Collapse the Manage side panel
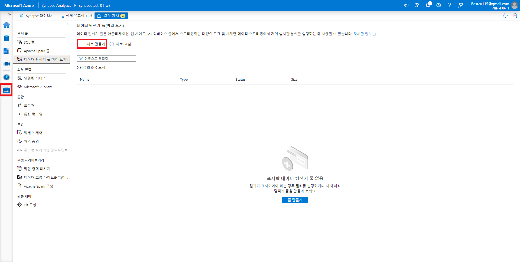Screen dimensions: 520x262 [67, 24]
